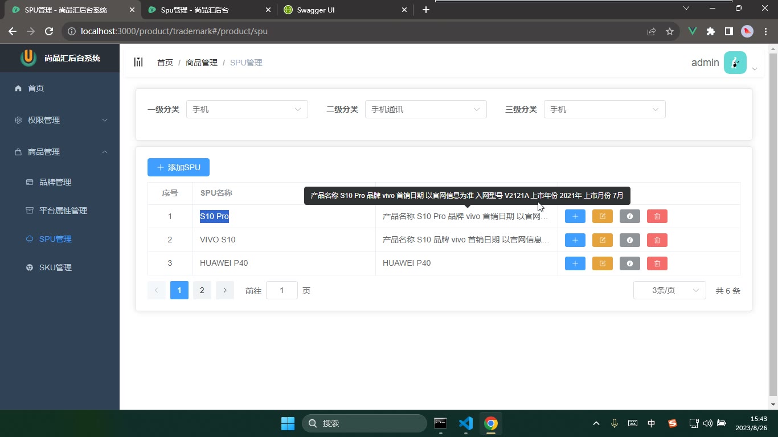The image size is (778, 437).
Task: Collapse the 商品管理 sidebar menu
Action: pyautogui.click(x=60, y=152)
